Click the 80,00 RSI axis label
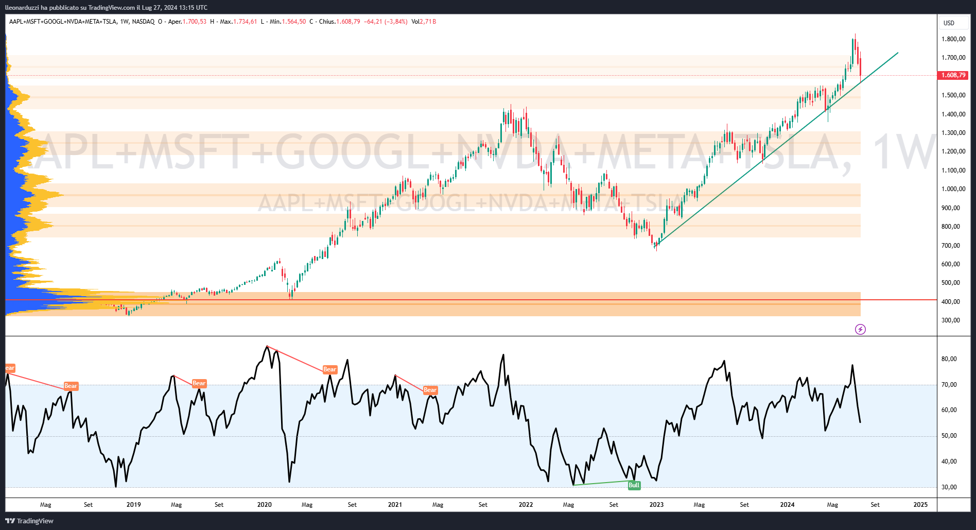The image size is (976, 530). [949, 359]
